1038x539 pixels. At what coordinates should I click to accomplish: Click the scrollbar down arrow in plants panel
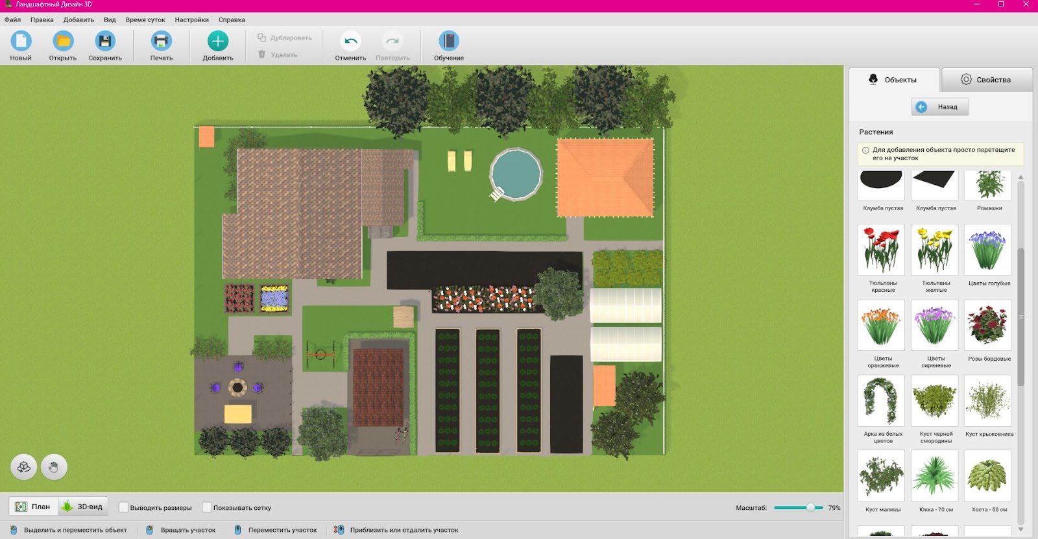(1020, 529)
